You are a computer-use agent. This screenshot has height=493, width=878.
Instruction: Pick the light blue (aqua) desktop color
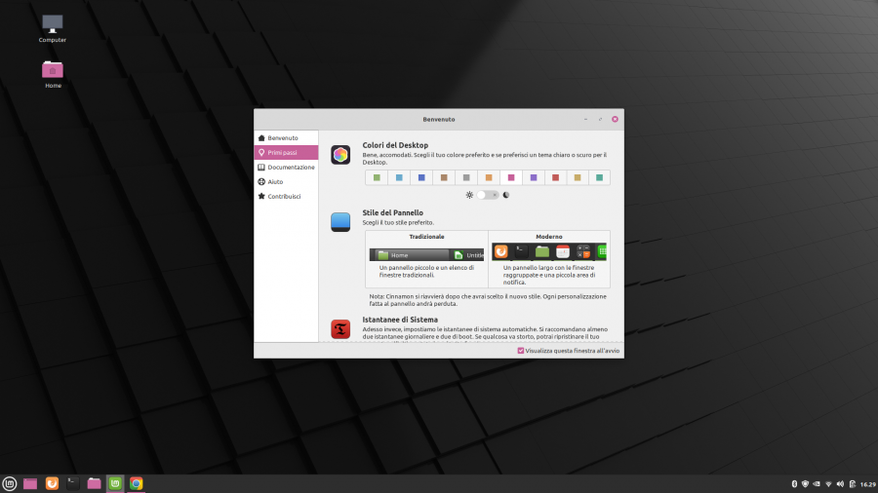(x=399, y=177)
